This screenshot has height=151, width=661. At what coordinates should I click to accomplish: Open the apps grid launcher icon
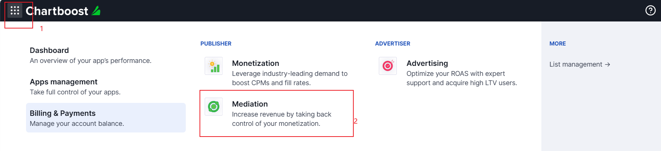point(15,10)
